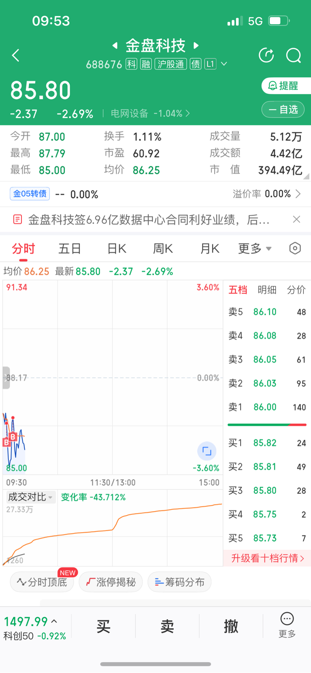Image resolution: width=311 pixels, height=673 pixels.
Task: Tap the L1 level badge
Action: tap(210, 64)
